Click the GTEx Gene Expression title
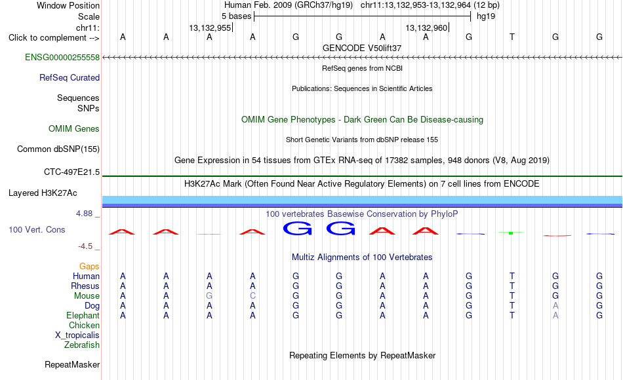Viewport: 623px width, 380px height. tap(362, 161)
